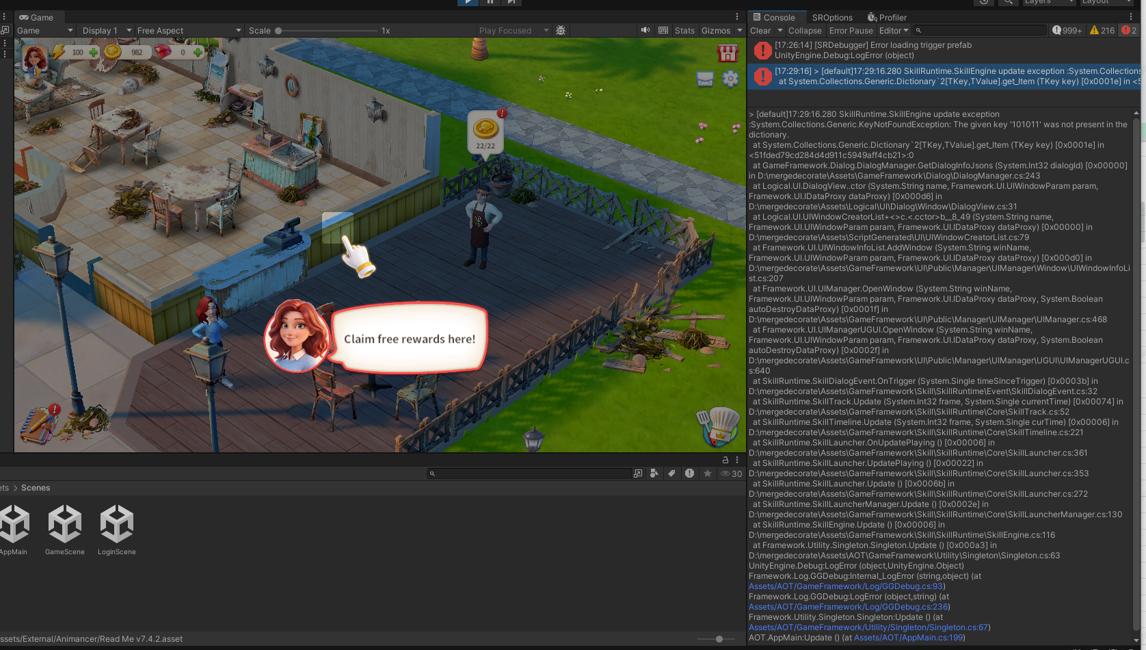Open the Free Aspect resolution dropdown
This screenshot has width=1146, height=650.
189,31
